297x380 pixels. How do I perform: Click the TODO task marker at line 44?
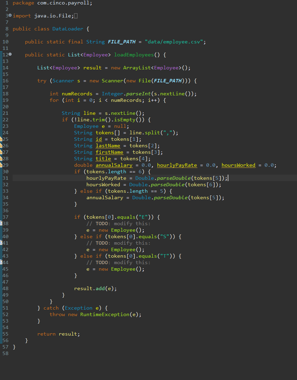point(2,262)
